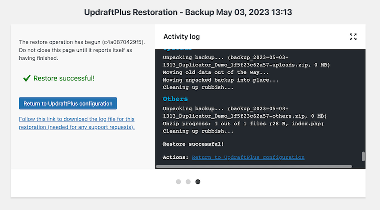Select the first progress step dot

(179, 182)
